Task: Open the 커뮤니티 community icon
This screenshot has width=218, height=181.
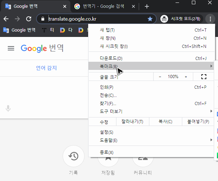Action: click(143, 158)
